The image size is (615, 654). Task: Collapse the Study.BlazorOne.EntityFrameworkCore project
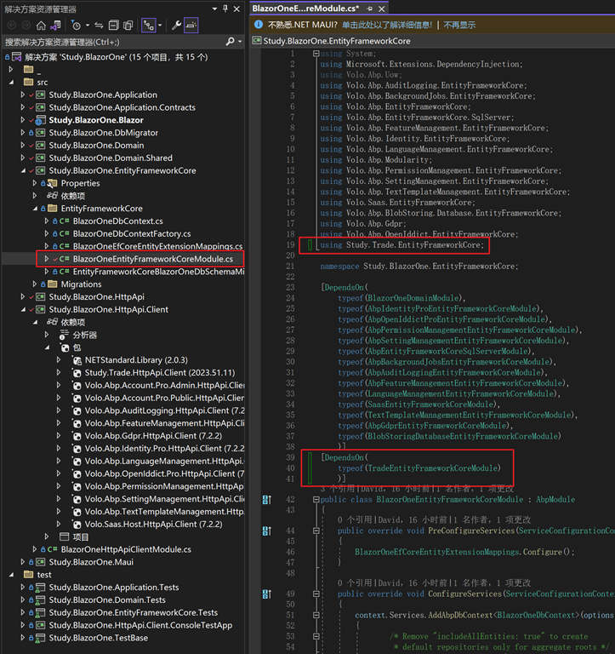click(22, 170)
